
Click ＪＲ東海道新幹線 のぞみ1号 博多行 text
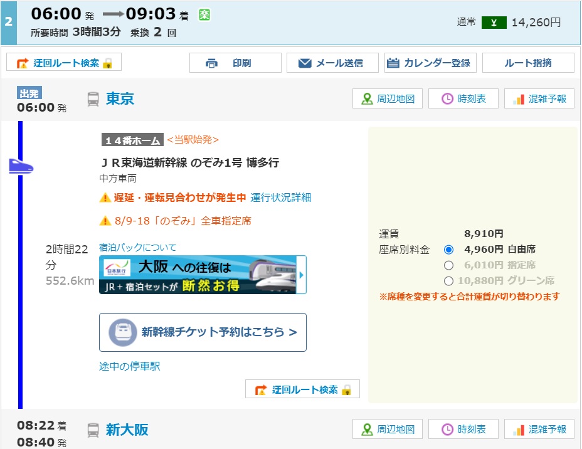pyautogui.click(x=190, y=162)
